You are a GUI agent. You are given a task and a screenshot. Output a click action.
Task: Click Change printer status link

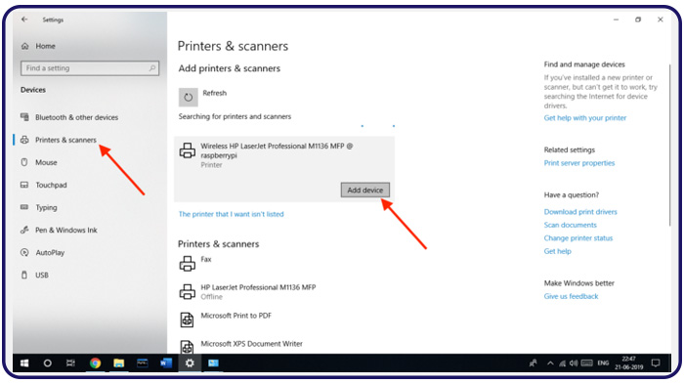tap(578, 237)
